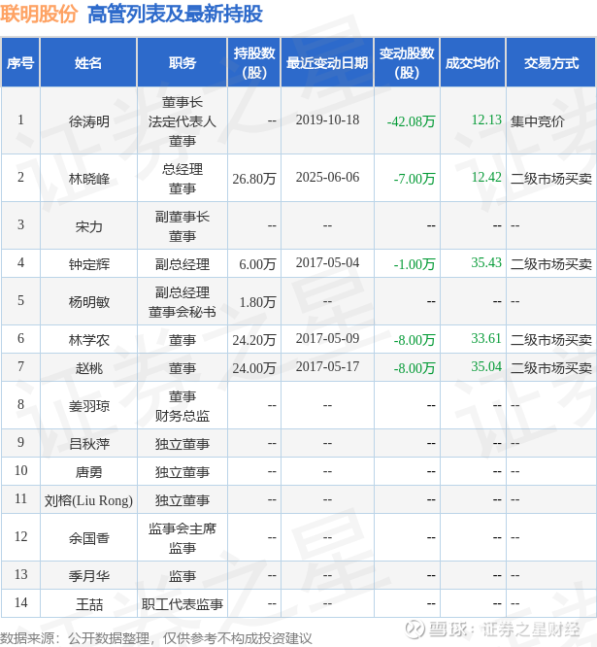Click the 序号 column header
597x647 pixels.
point(20,63)
